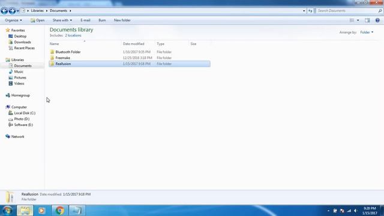Open the Help question mark icon

point(377,20)
